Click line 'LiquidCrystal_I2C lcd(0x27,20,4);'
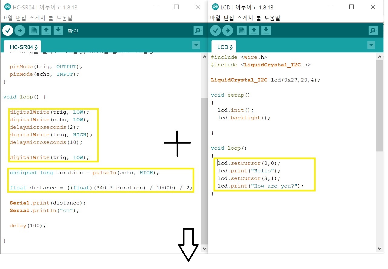This screenshot has width=388, height=269. 265,80
